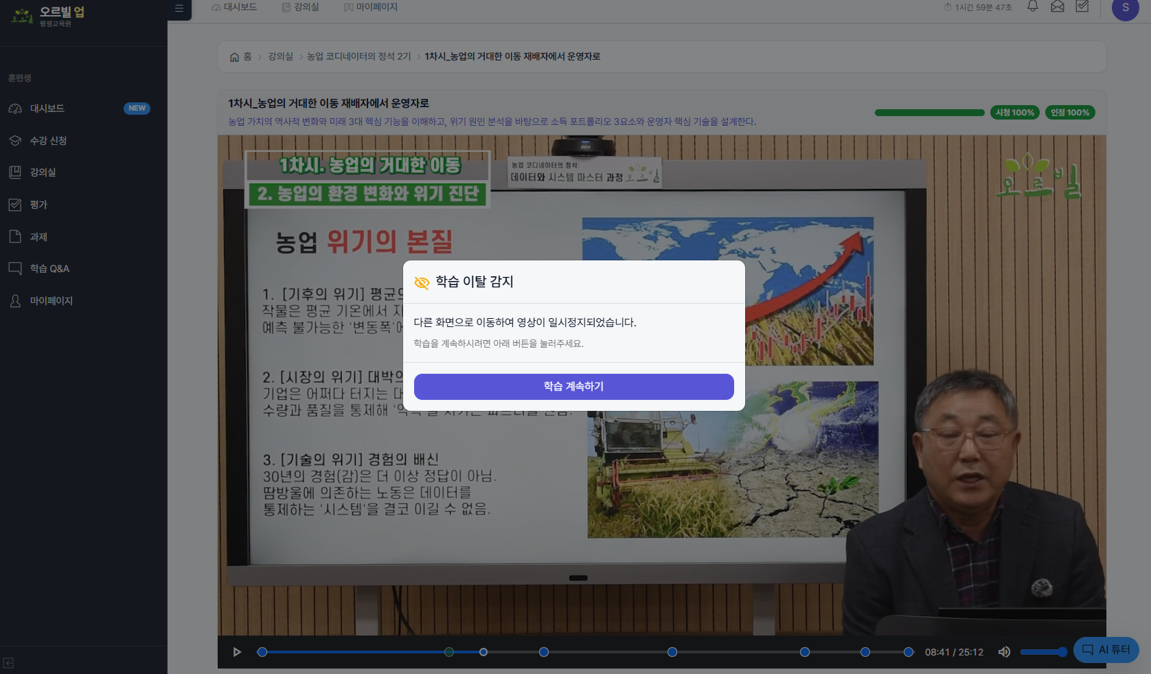The image size is (1151, 674).
Task: Click the NEW badge next to 대시보드
Action: pos(137,109)
